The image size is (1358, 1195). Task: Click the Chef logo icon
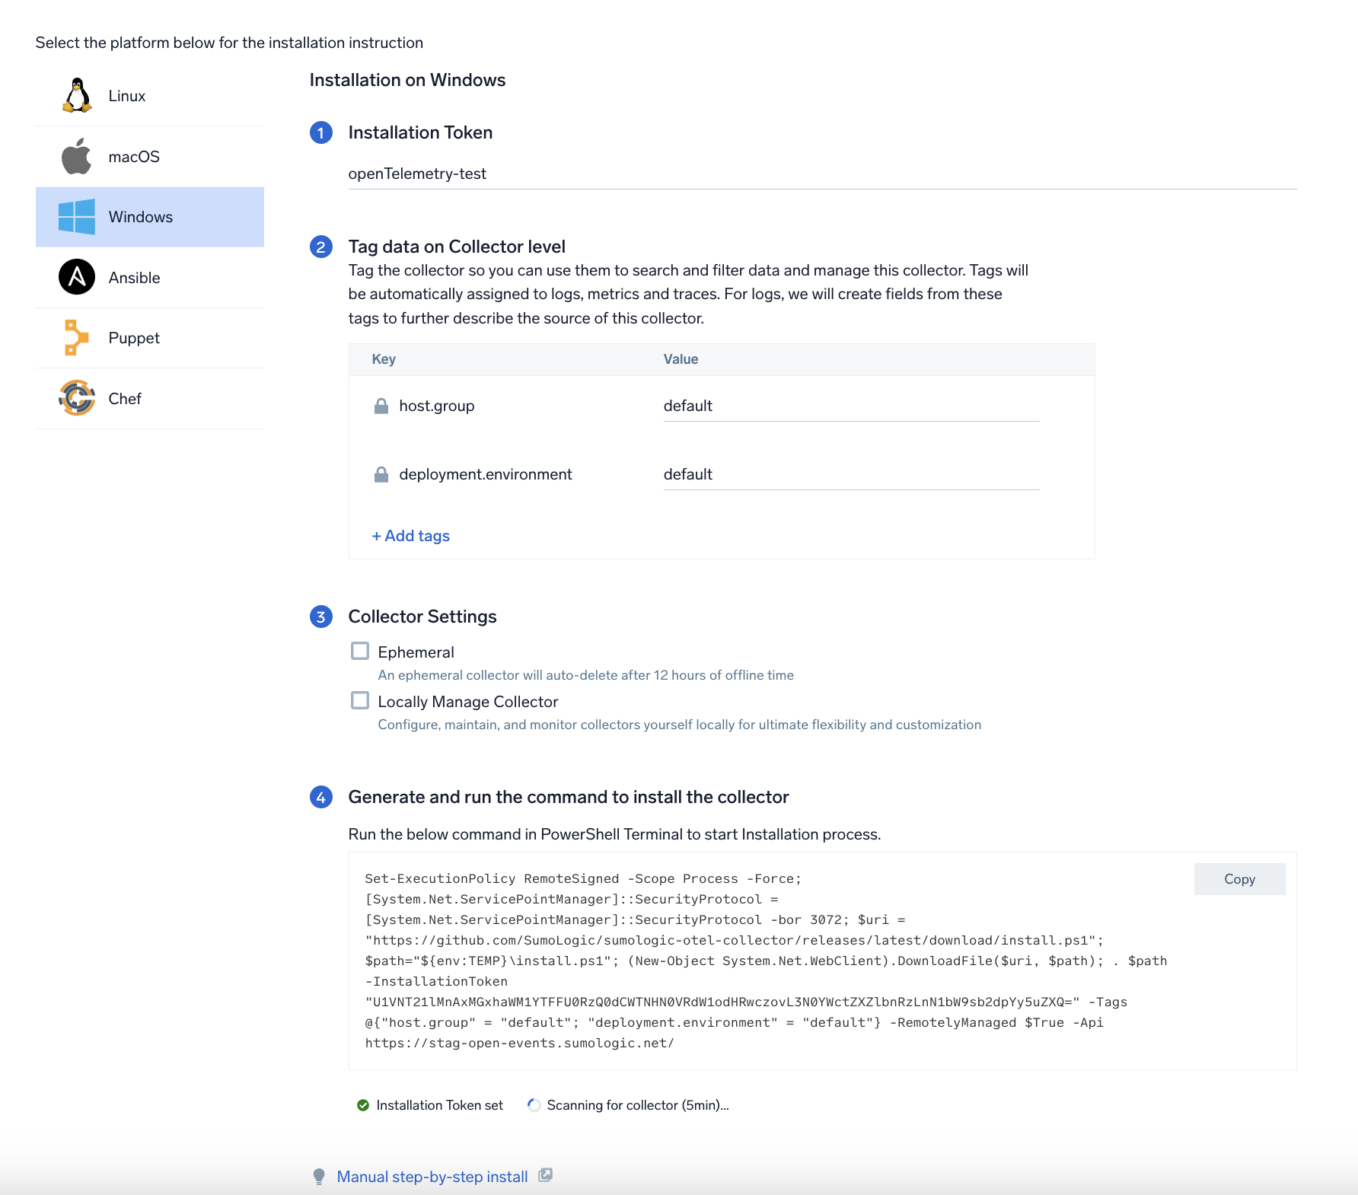tap(77, 398)
